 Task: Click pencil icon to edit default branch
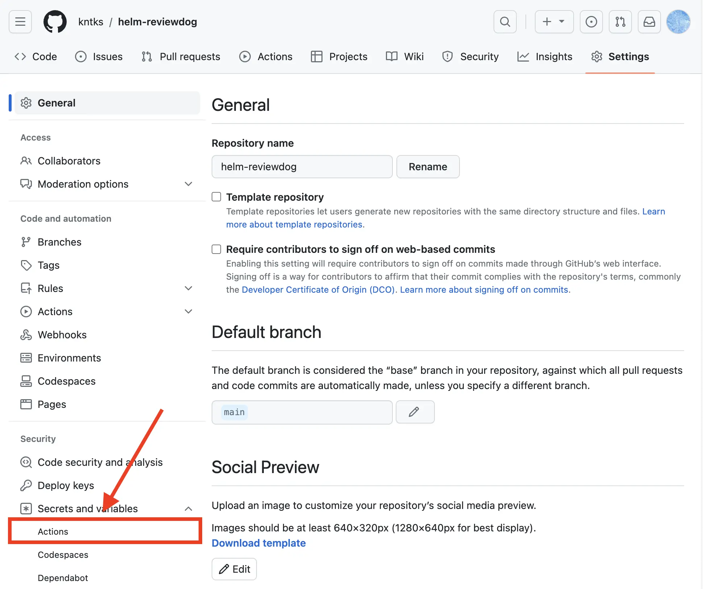point(415,412)
